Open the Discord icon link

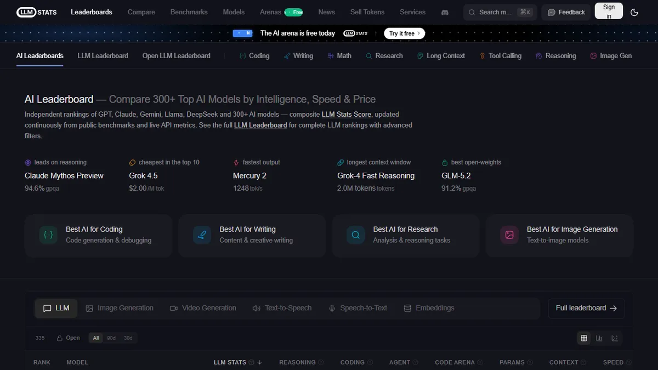click(445, 12)
